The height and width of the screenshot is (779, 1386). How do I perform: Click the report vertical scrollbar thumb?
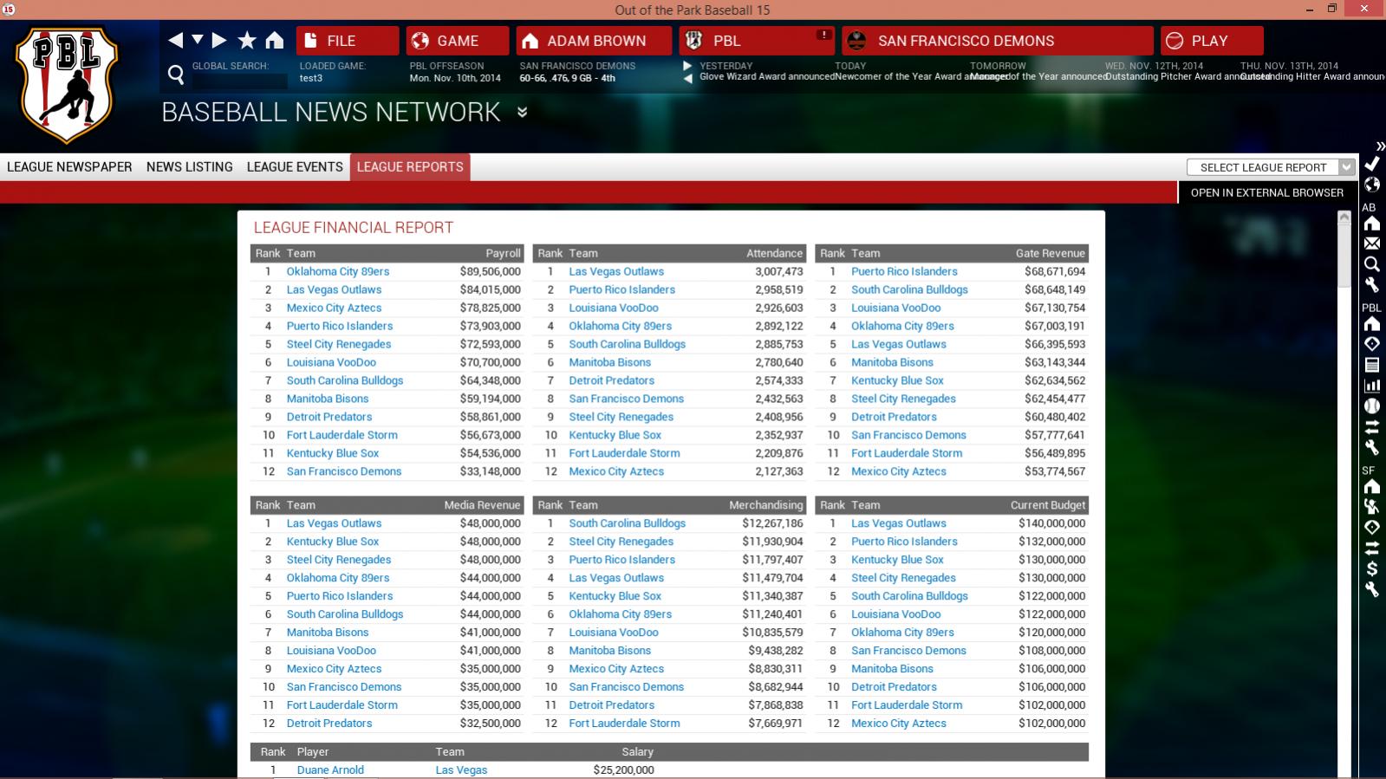[1344, 256]
